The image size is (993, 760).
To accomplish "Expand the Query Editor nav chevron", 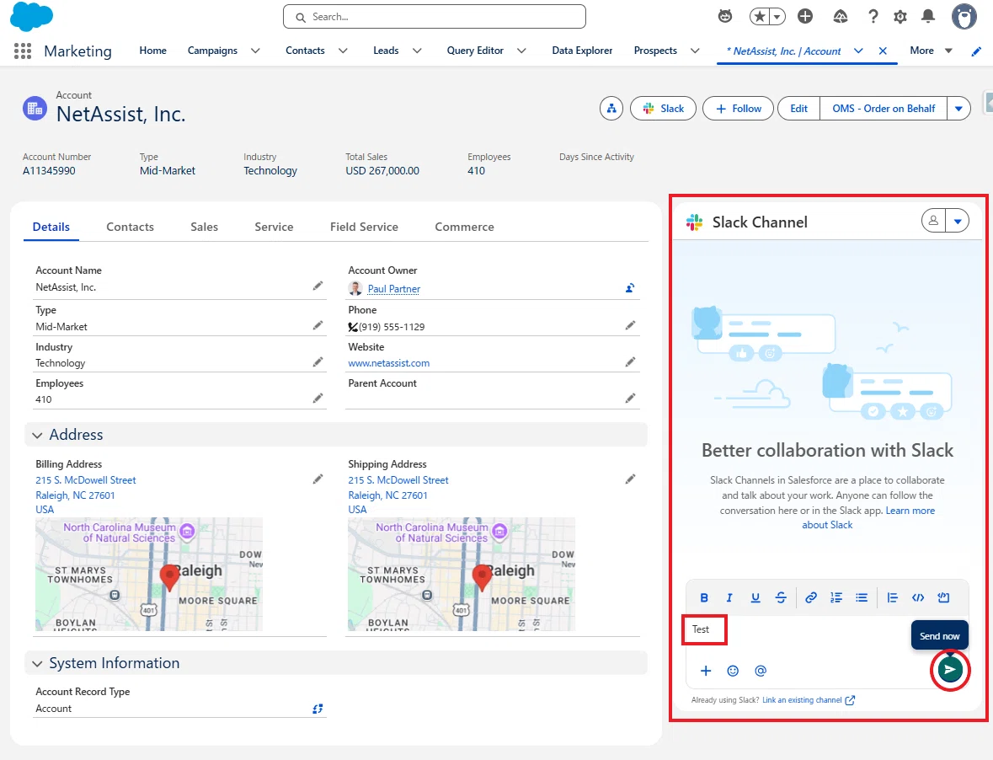I will tap(521, 51).
